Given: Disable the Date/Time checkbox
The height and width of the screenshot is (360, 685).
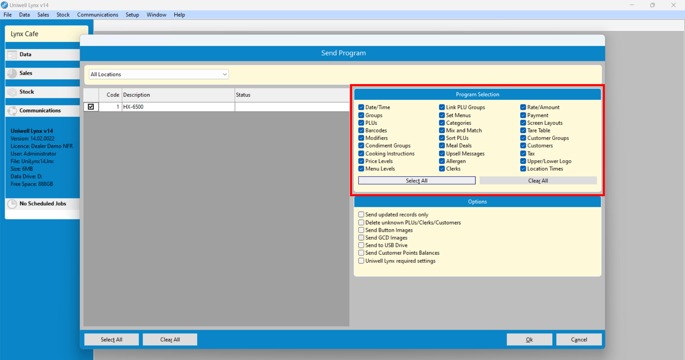Looking at the screenshot, I should [x=361, y=107].
